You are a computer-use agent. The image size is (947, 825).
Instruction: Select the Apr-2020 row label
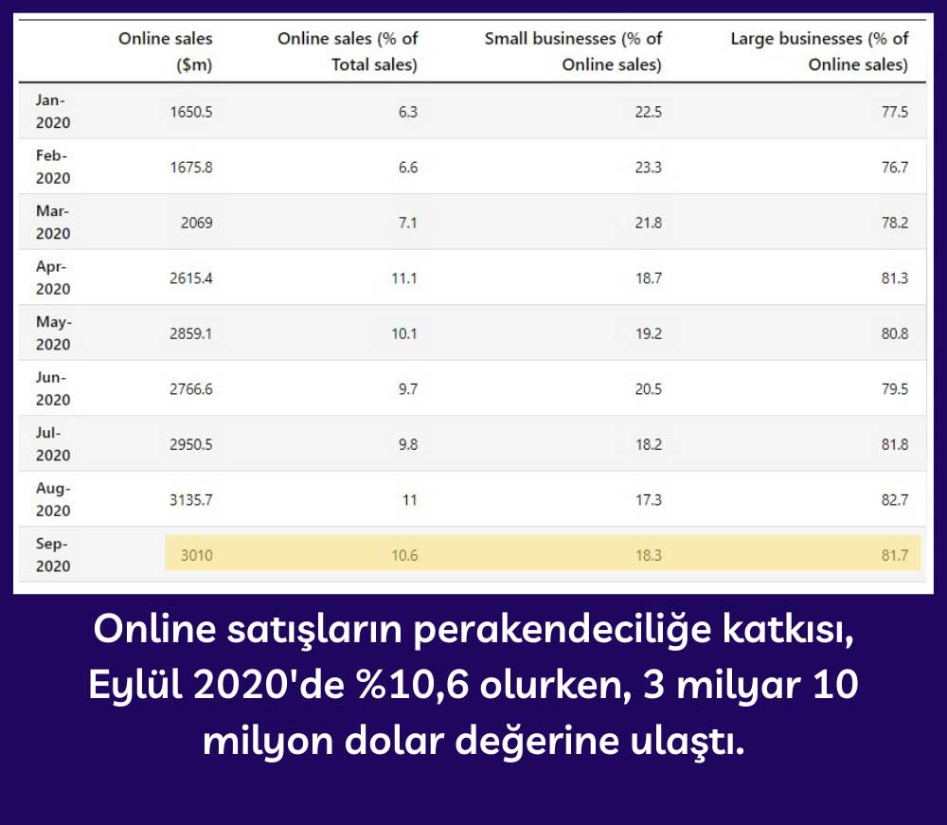(x=53, y=278)
